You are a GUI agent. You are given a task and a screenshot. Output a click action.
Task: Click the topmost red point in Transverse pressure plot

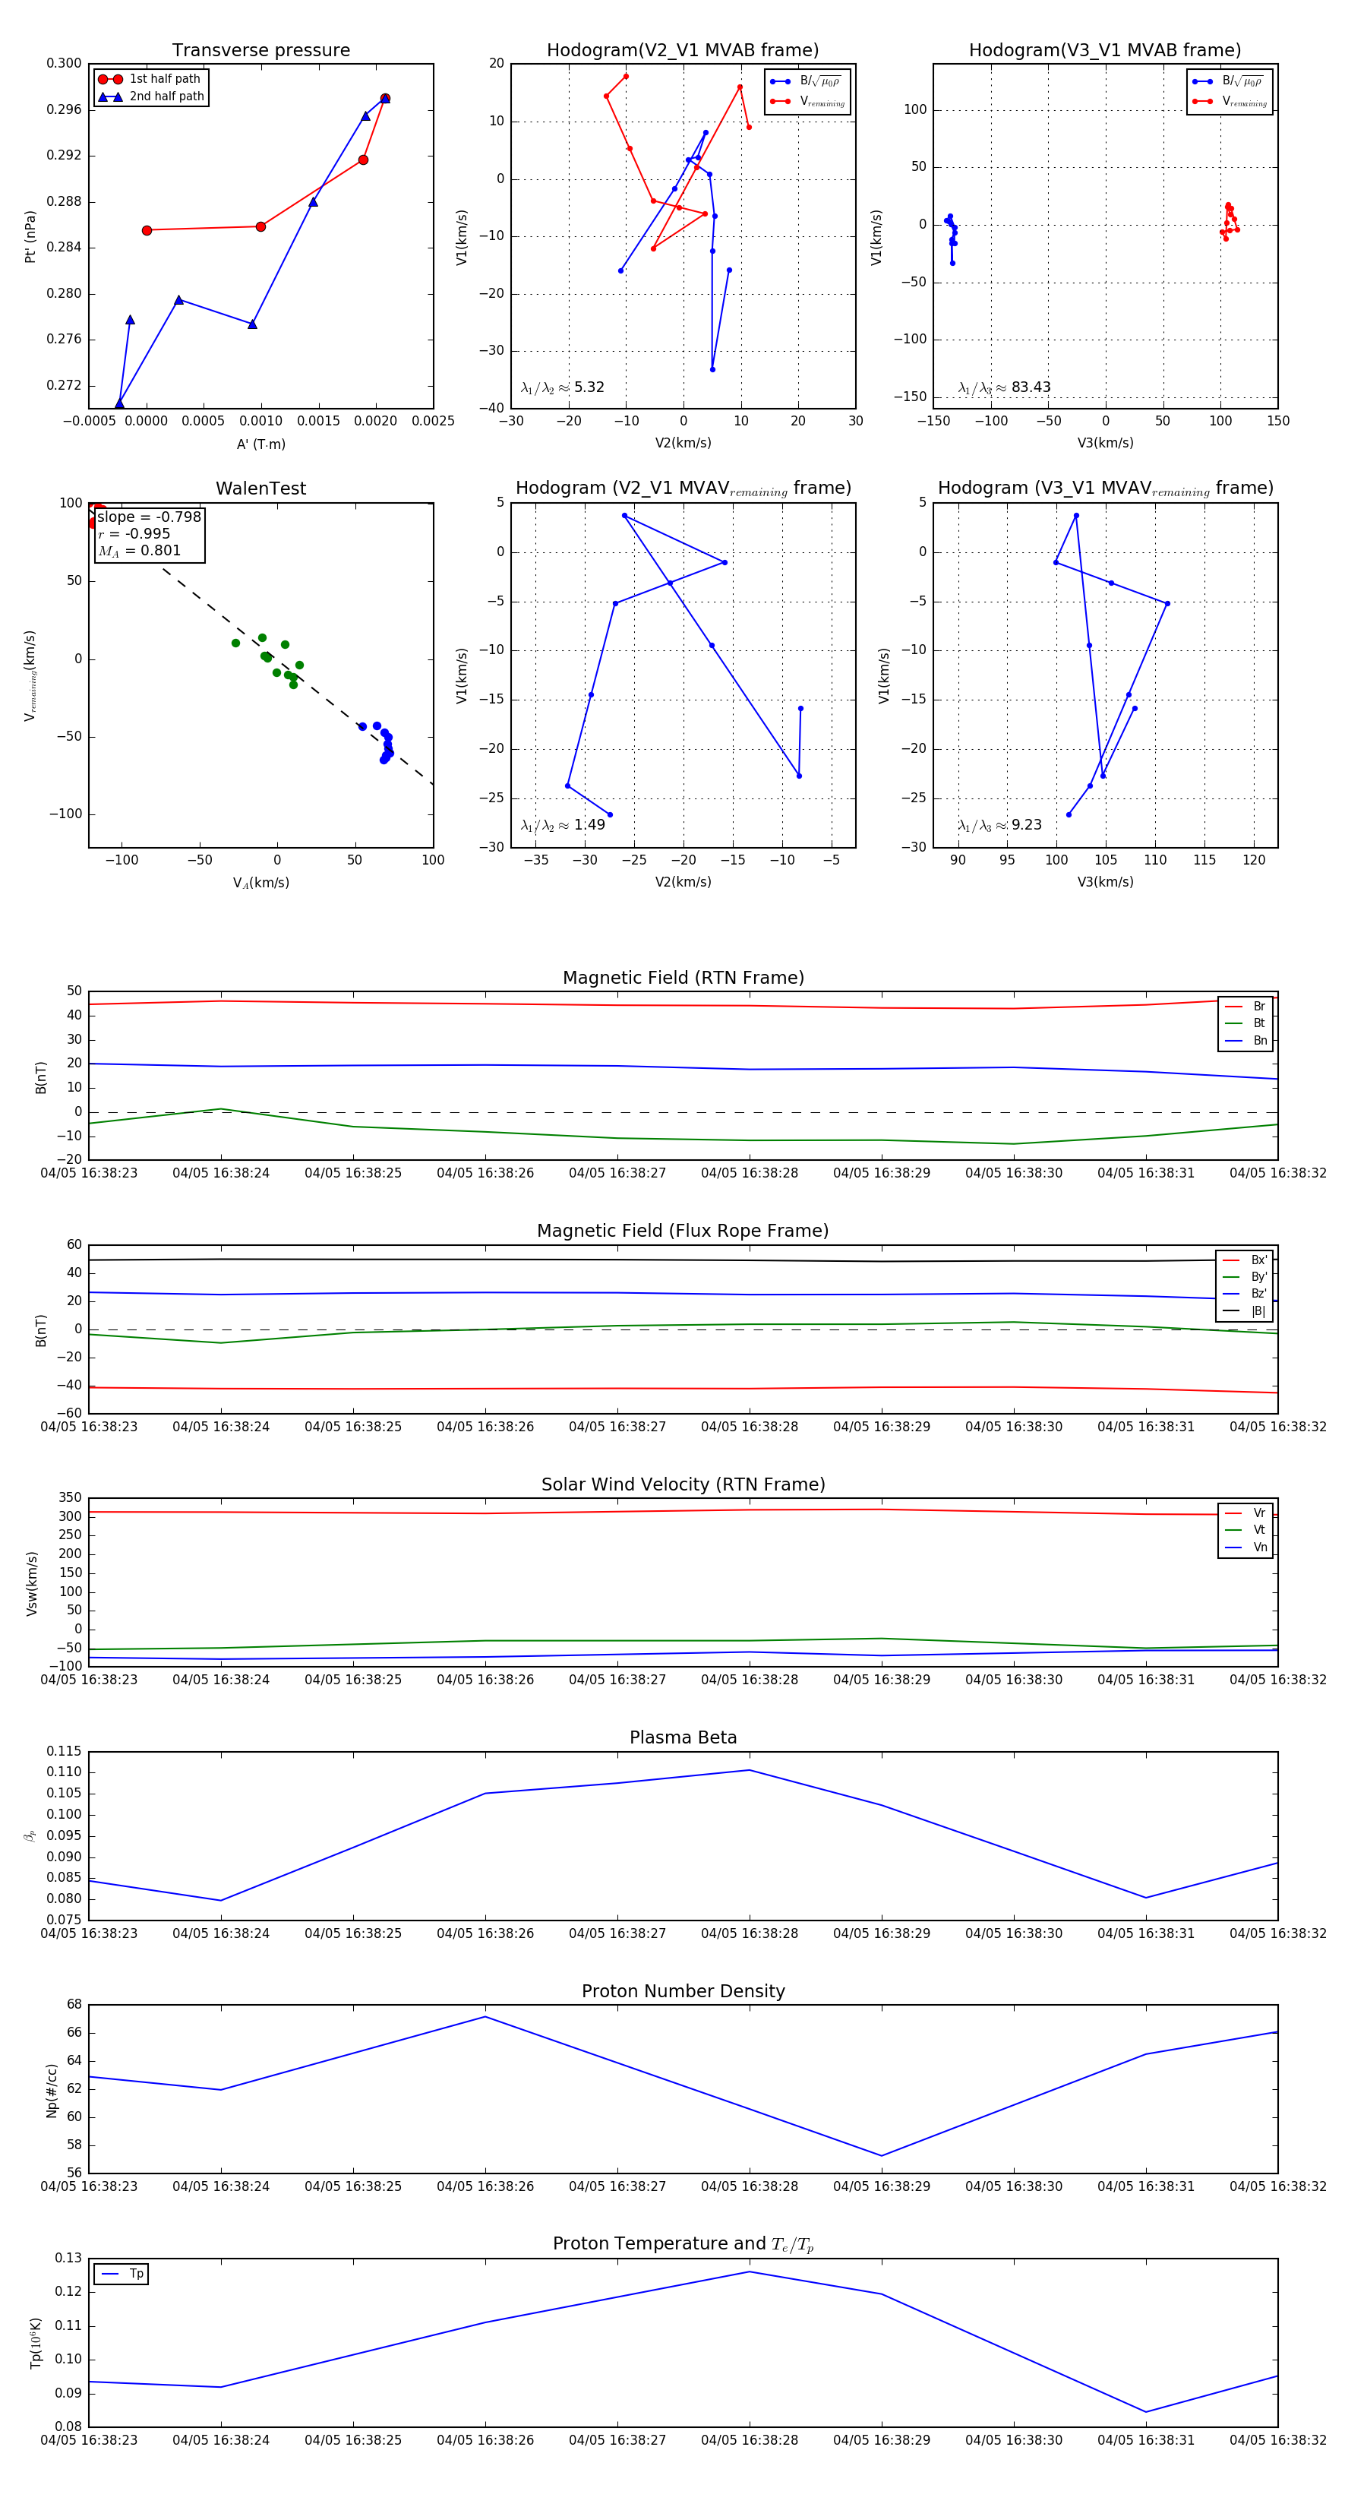pos(385,98)
